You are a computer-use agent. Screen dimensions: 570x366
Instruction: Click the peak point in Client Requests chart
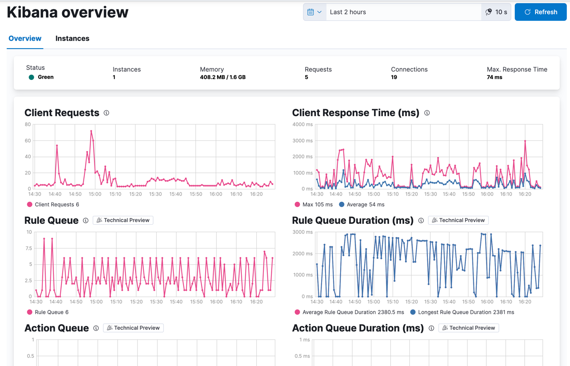[x=91, y=131]
